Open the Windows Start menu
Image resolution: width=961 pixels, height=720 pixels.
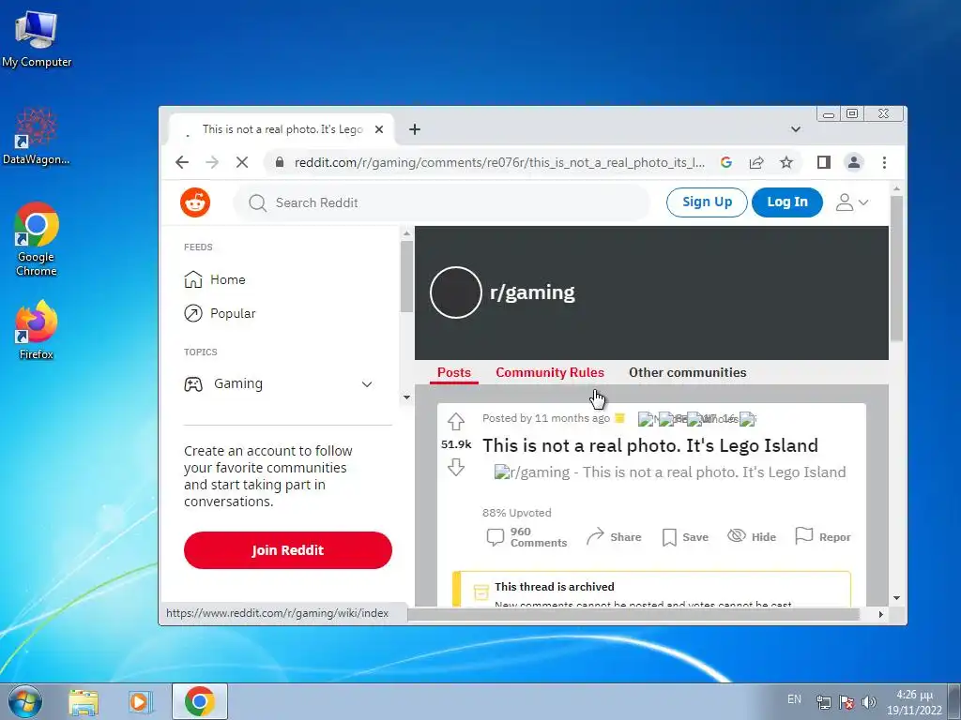coord(24,701)
